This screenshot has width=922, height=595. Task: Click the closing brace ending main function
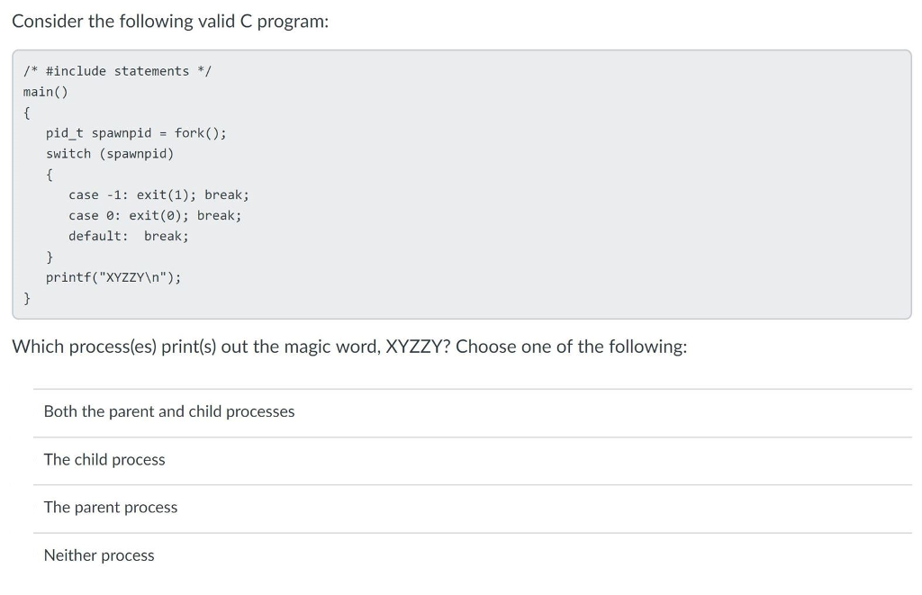pyautogui.click(x=26, y=299)
